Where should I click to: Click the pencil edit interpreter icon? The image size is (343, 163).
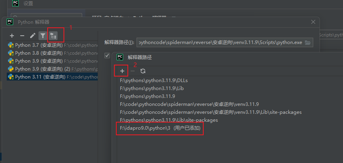(33, 36)
